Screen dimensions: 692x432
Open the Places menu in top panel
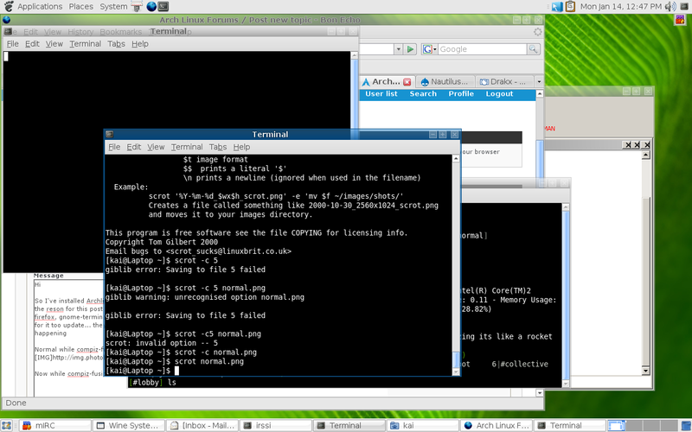[80, 7]
